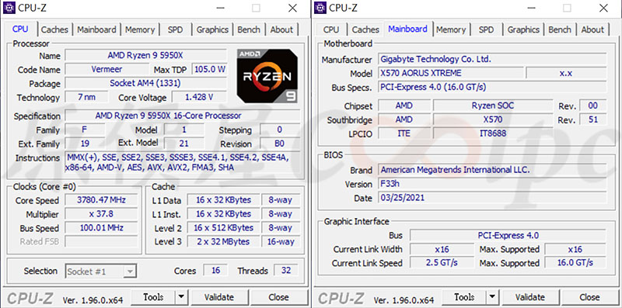Switch to Caches tab in left window
622x308 pixels.
click(x=54, y=29)
